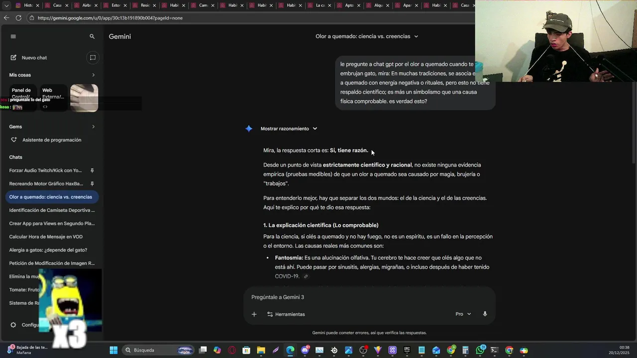Focus the Pregúntale a Gemini 3 input
Image resolution: width=637 pixels, height=358 pixels.
369,297
